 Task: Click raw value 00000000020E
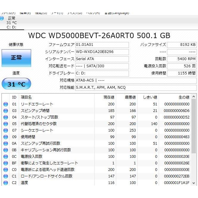[177, 157]
